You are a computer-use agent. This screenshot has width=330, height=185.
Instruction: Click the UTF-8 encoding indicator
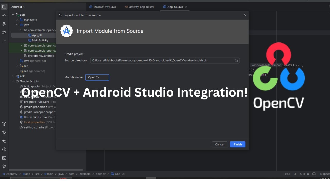[x=304, y=174]
